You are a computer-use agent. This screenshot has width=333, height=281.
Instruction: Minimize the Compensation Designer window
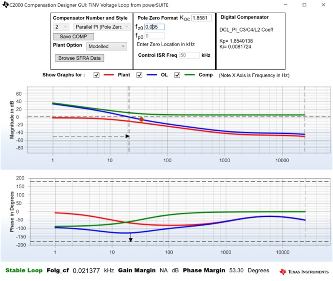pos(286,5)
